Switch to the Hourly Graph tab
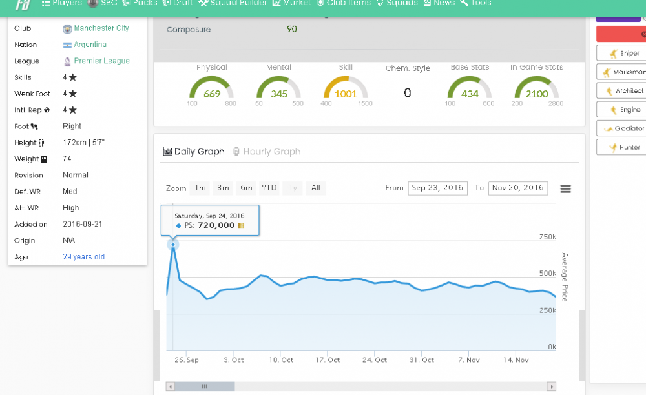646x395 pixels. (267, 152)
